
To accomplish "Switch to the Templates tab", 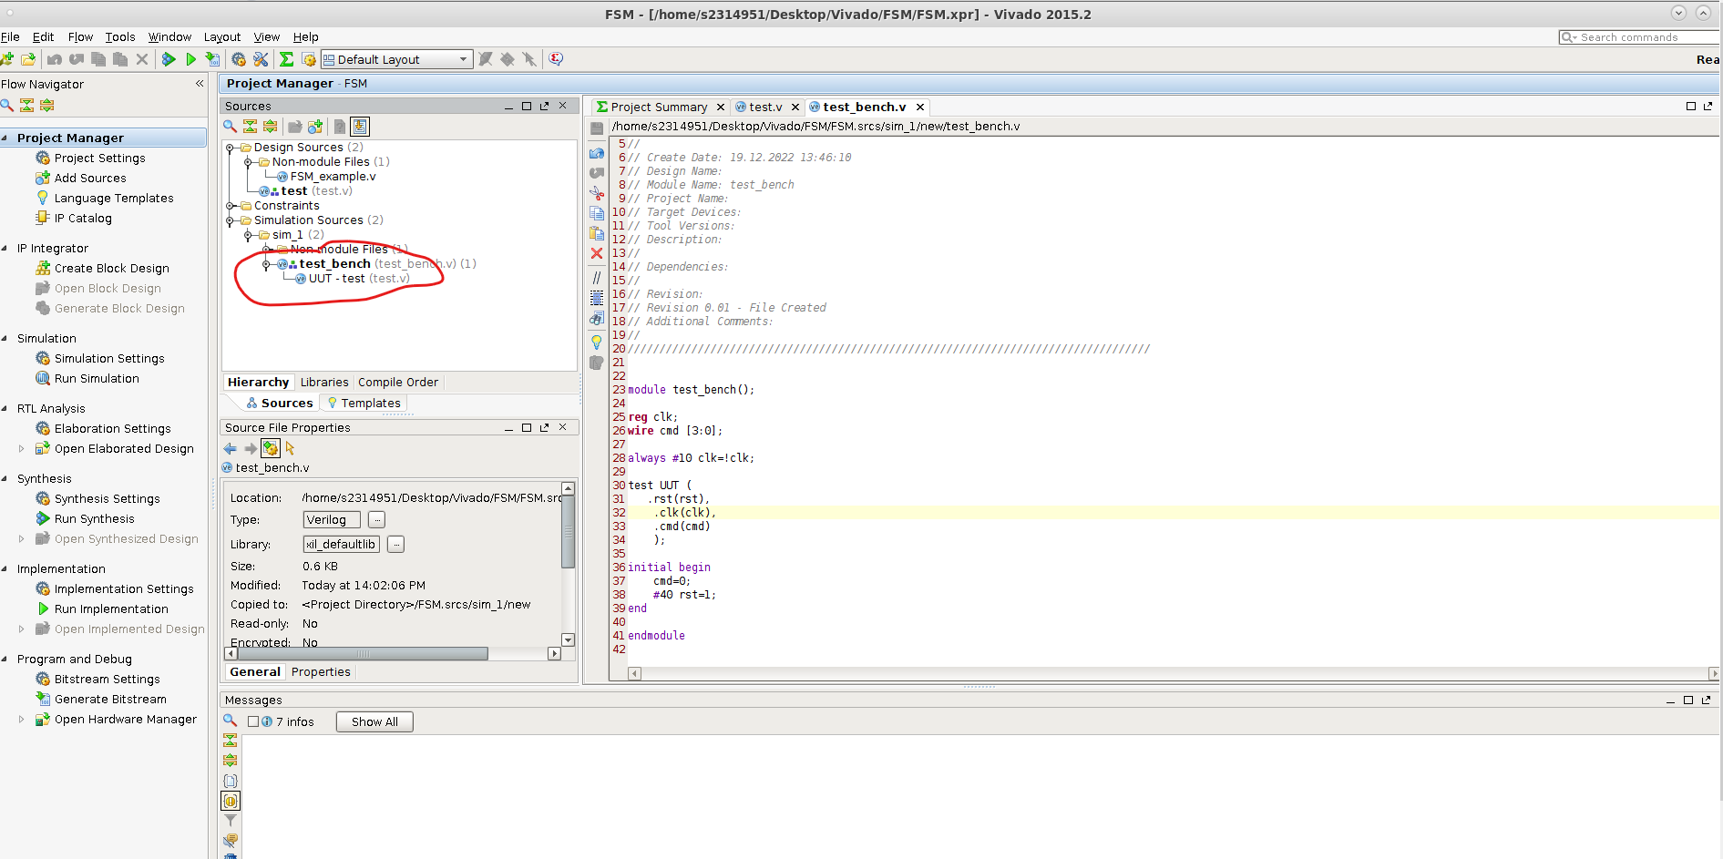I will coord(371,403).
